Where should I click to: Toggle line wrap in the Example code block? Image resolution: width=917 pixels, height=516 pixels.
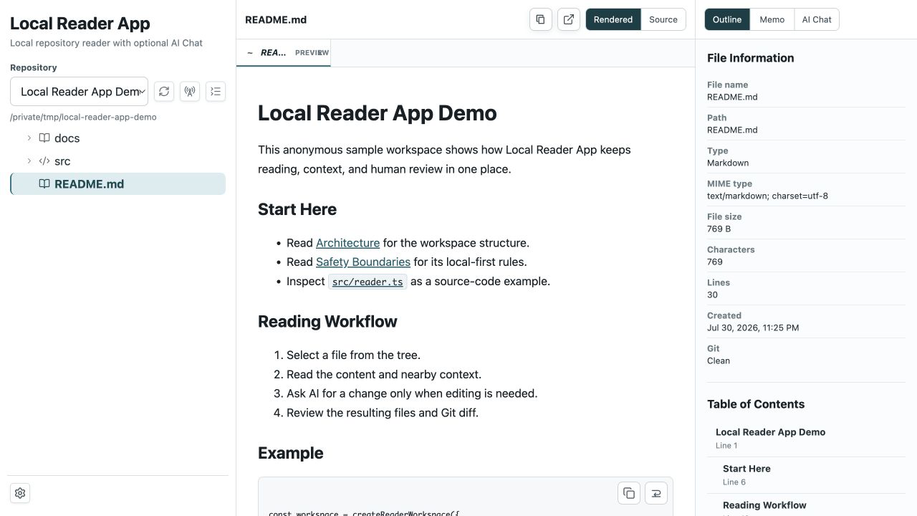(x=656, y=493)
